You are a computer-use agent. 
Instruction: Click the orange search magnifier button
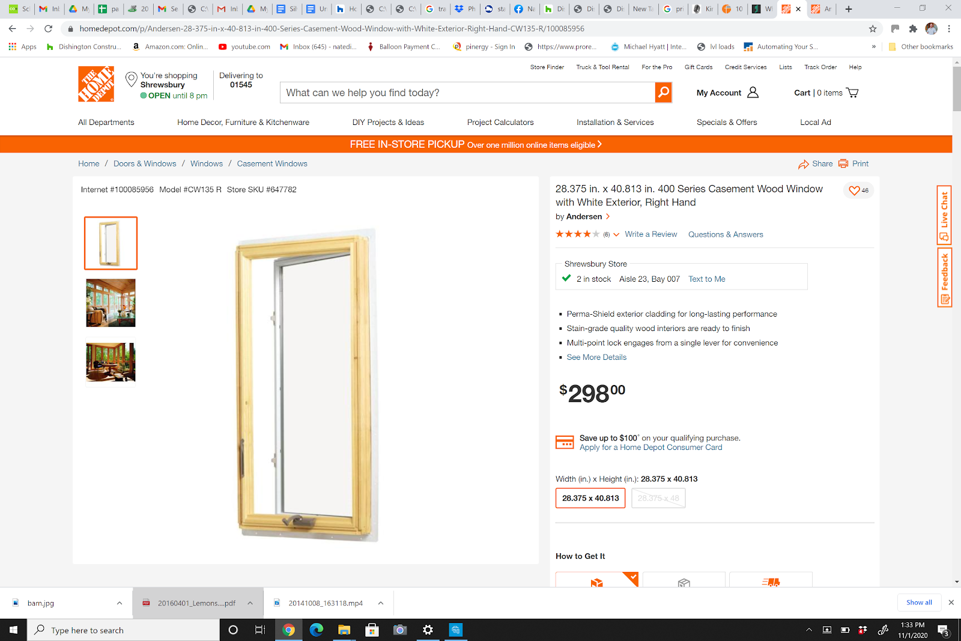pos(663,93)
